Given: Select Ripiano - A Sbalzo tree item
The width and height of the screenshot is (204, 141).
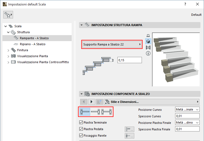Looking at the screenshot, I should 32,44.
